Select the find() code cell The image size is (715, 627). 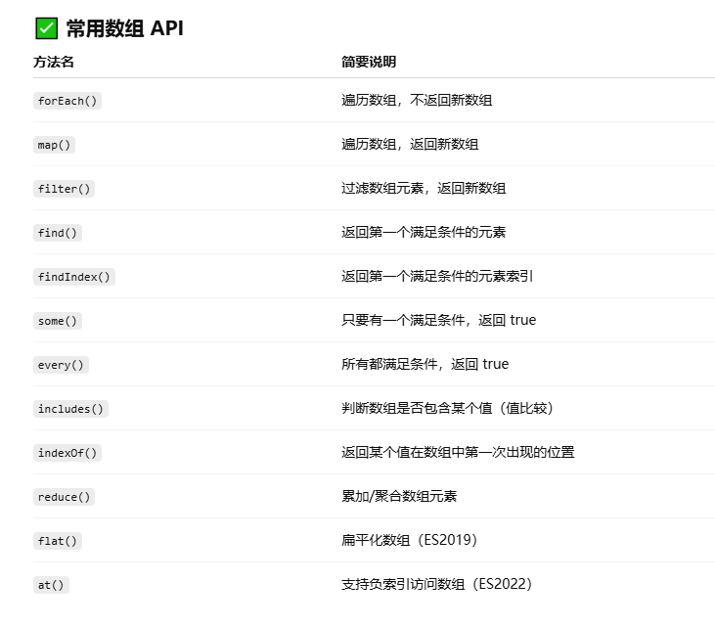[x=58, y=233]
